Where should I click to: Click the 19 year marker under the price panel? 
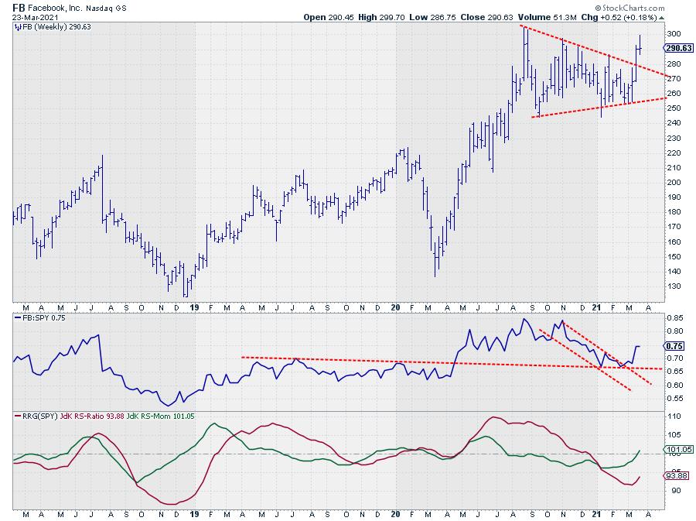coord(194,308)
